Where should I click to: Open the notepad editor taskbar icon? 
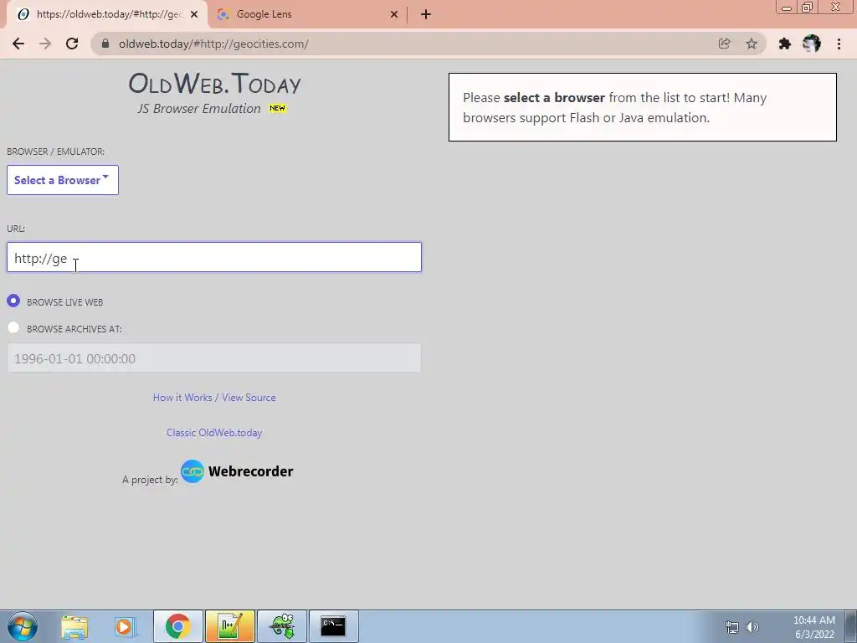point(229,626)
